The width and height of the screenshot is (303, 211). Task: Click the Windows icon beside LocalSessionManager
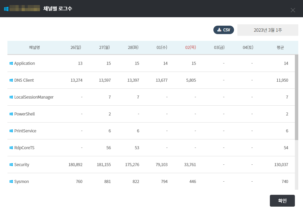pyautogui.click(x=11, y=97)
